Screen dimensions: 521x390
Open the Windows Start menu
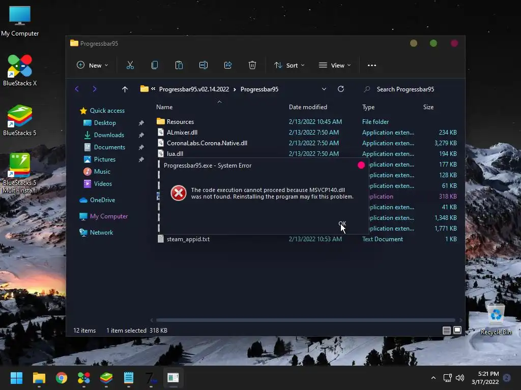click(x=16, y=378)
